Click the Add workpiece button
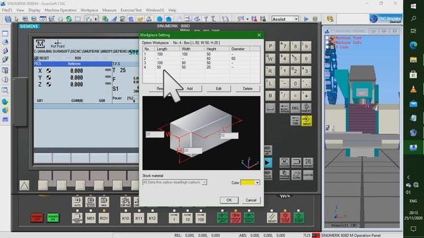This screenshot has width=424, height=238. pyautogui.click(x=189, y=89)
